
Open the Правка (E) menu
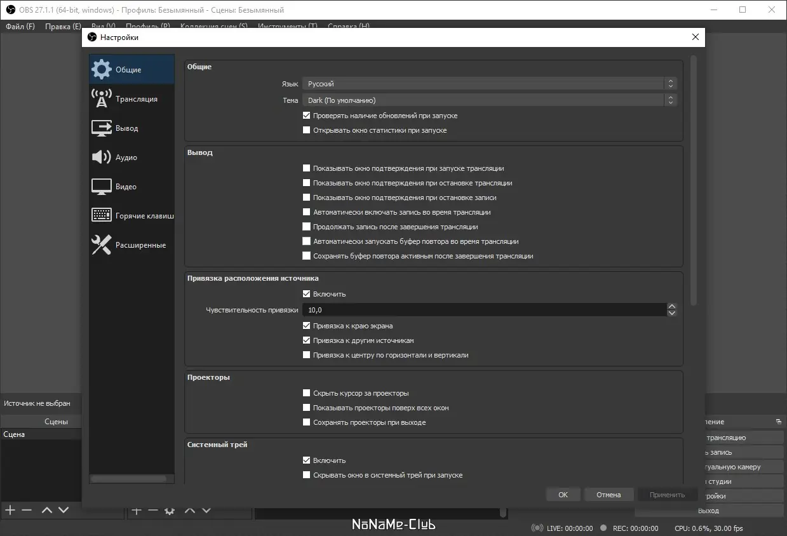click(x=63, y=27)
